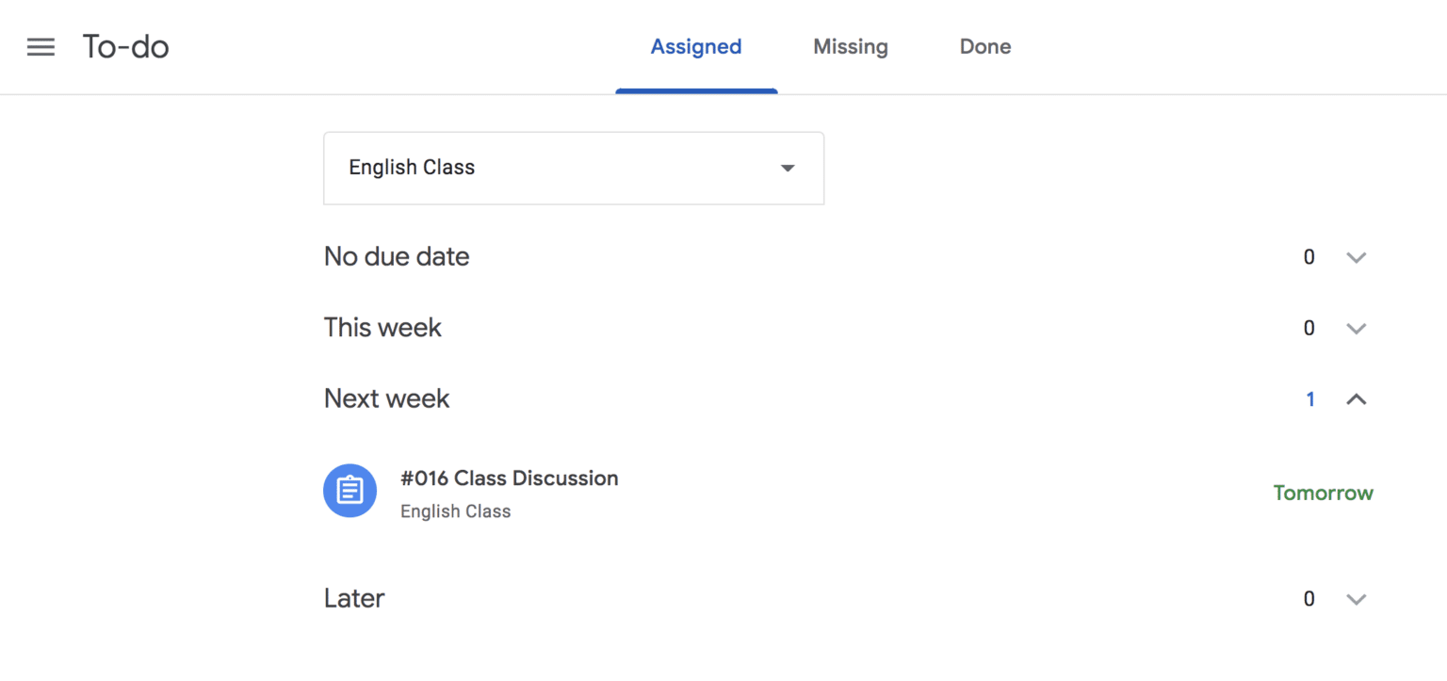Click the Tomorrow due date label
This screenshot has height=681, width=1447.
click(x=1323, y=492)
